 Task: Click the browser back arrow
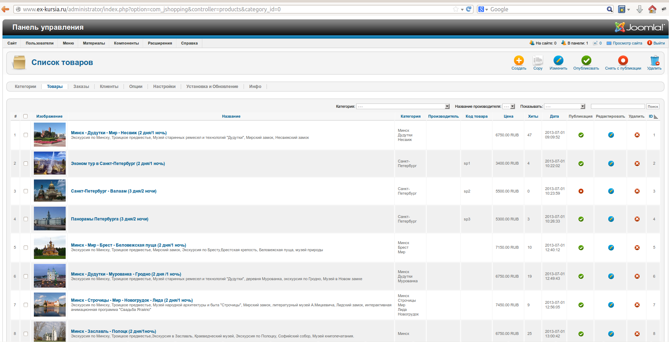(5, 9)
